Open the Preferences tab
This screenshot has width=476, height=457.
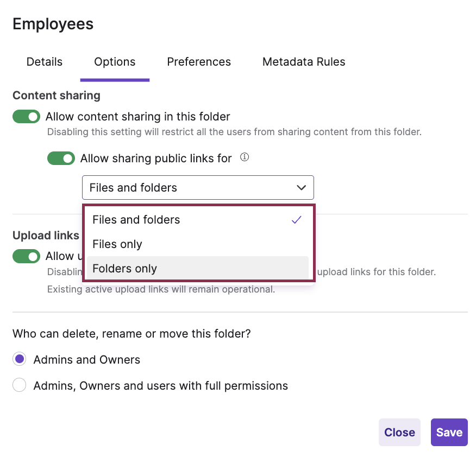[x=199, y=62]
